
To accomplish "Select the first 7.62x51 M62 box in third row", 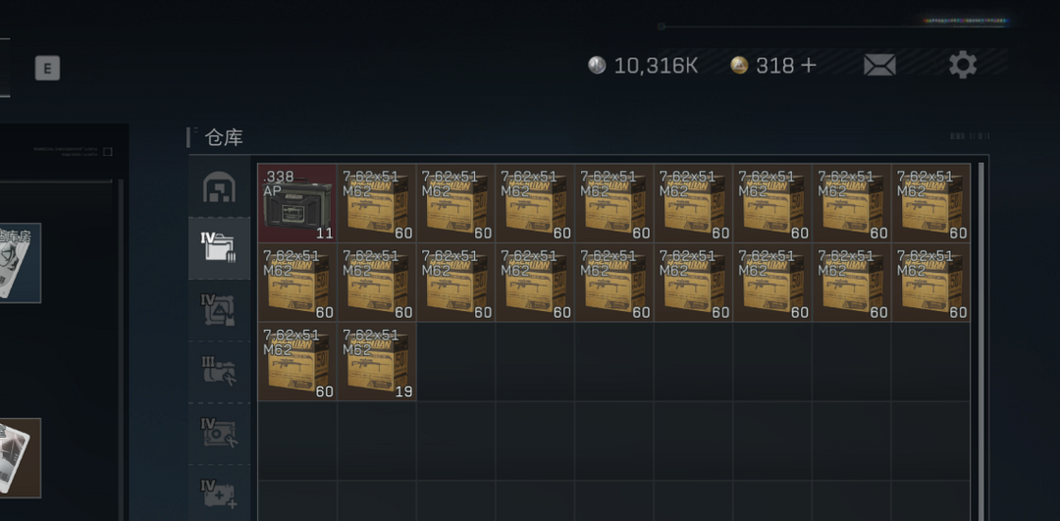I will tap(296, 361).
